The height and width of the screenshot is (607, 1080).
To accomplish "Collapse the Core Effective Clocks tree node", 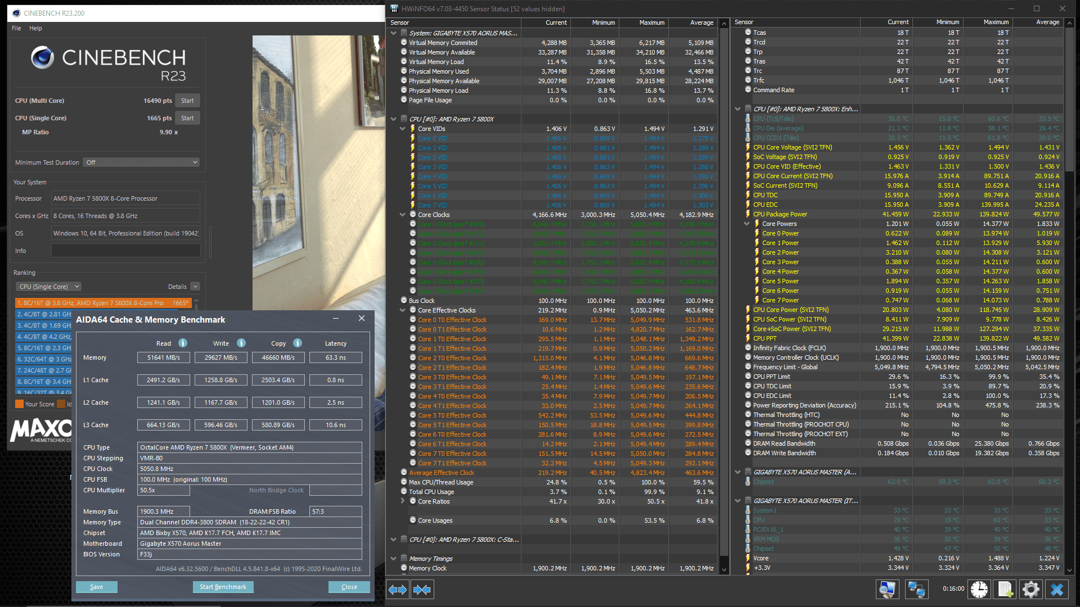I will 403,310.
